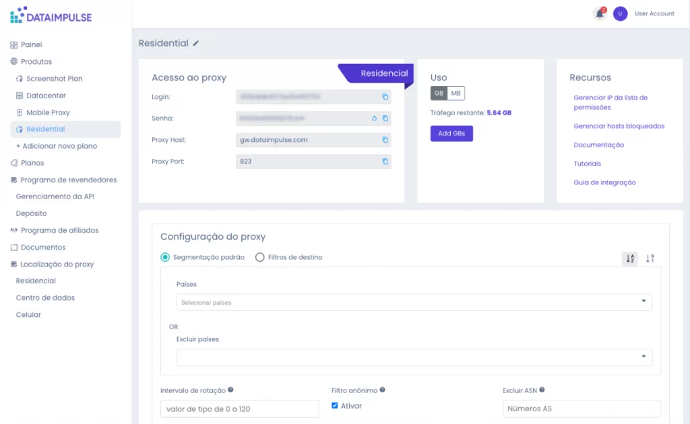Copy the Proxy Port number
690x424 pixels.
coord(385,162)
